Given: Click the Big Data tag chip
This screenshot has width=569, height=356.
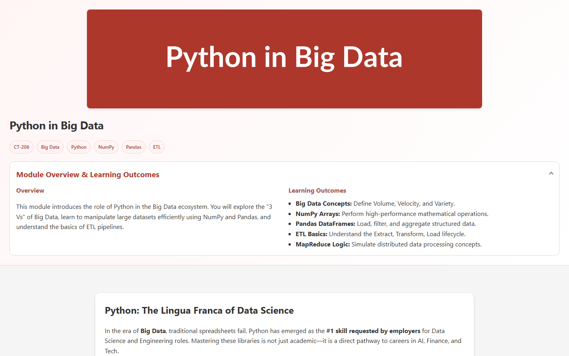Looking at the screenshot, I should pyautogui.click(x=50, y=147).
